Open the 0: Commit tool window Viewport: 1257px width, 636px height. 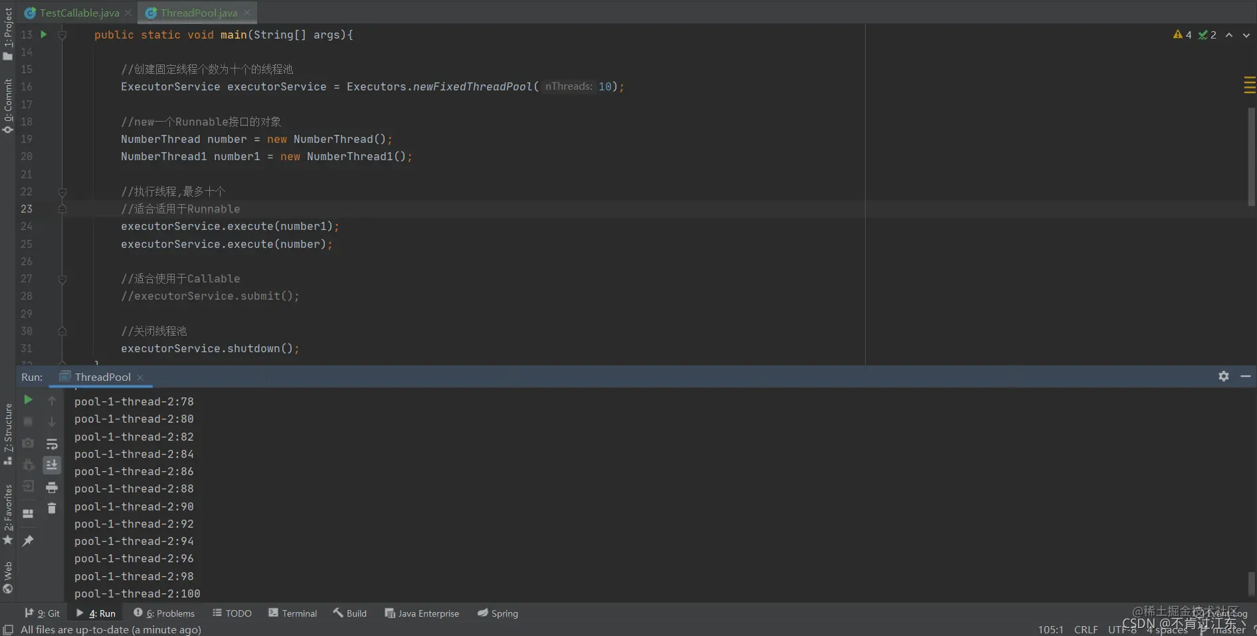click(x=8, y=106)
